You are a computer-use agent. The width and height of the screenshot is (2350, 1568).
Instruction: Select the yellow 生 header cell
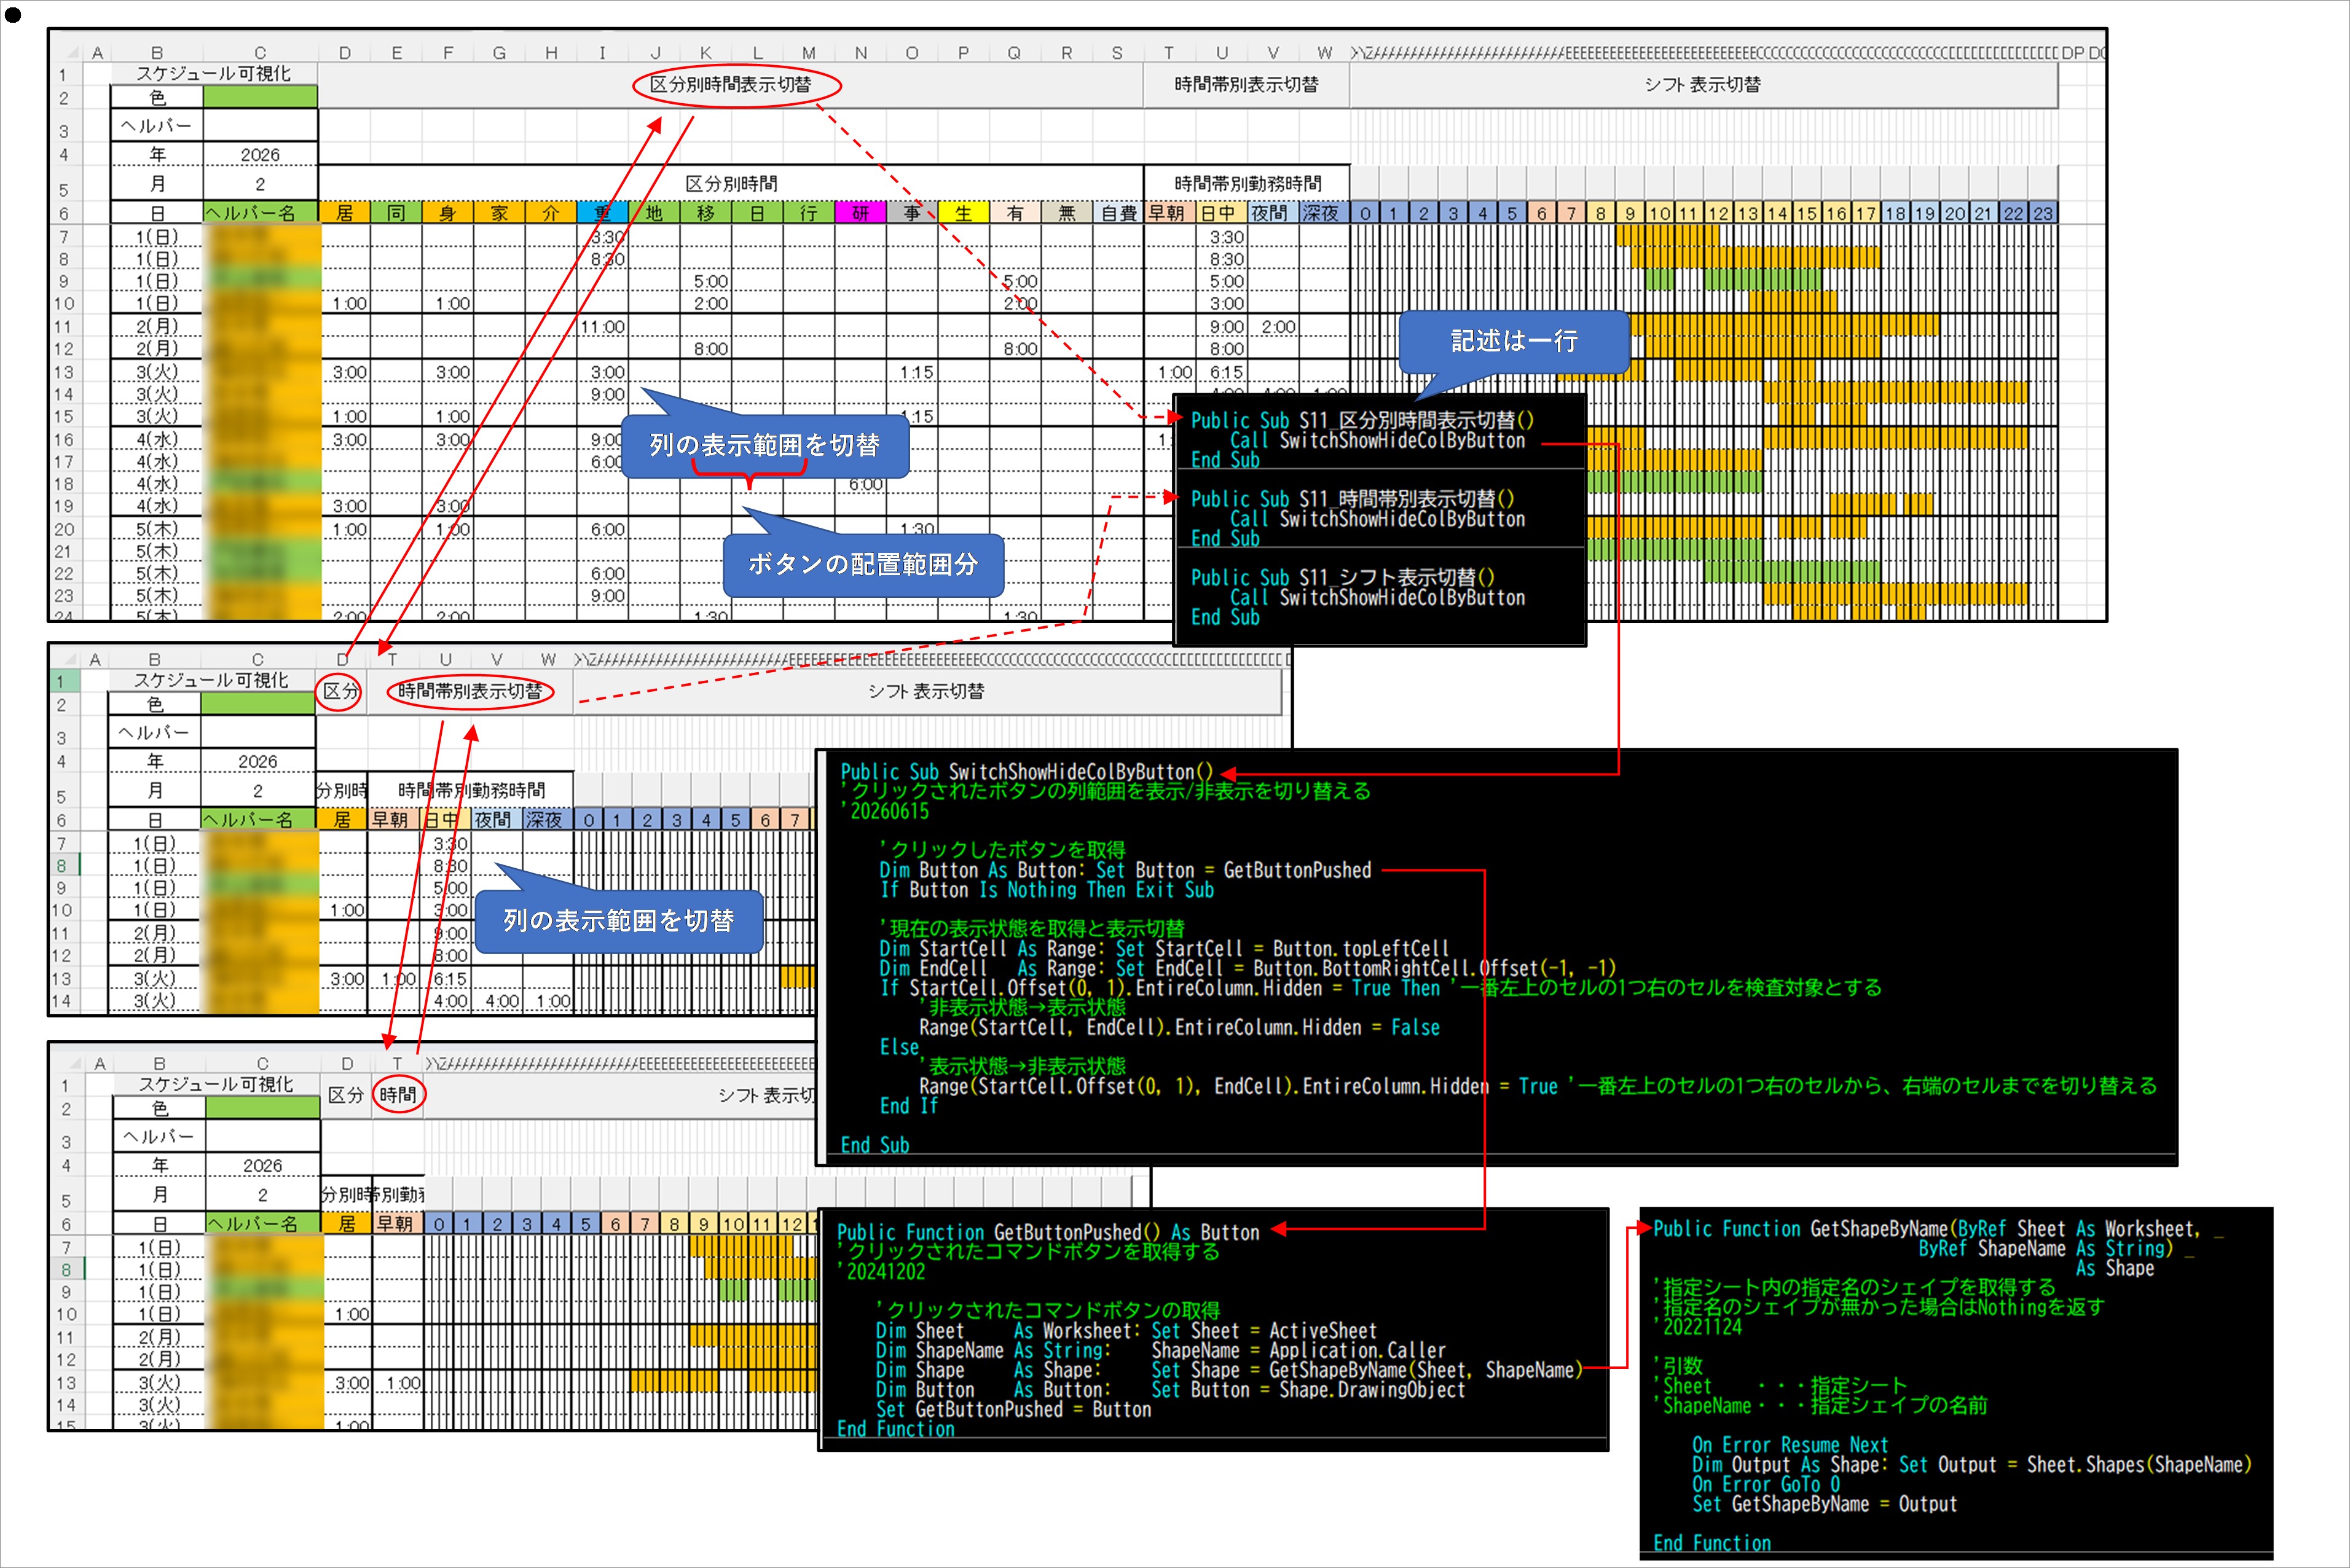963,213
